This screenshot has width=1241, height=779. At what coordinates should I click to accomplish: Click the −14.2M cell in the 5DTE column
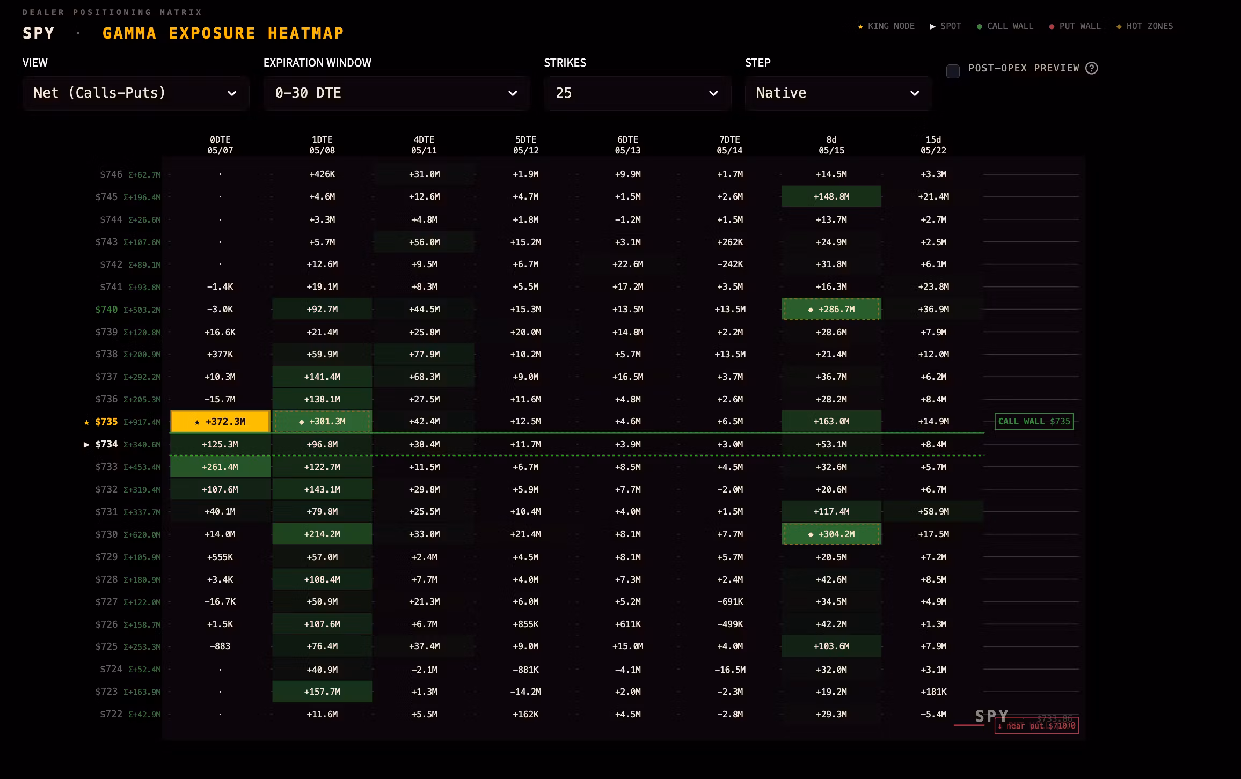tap(525, 692)
